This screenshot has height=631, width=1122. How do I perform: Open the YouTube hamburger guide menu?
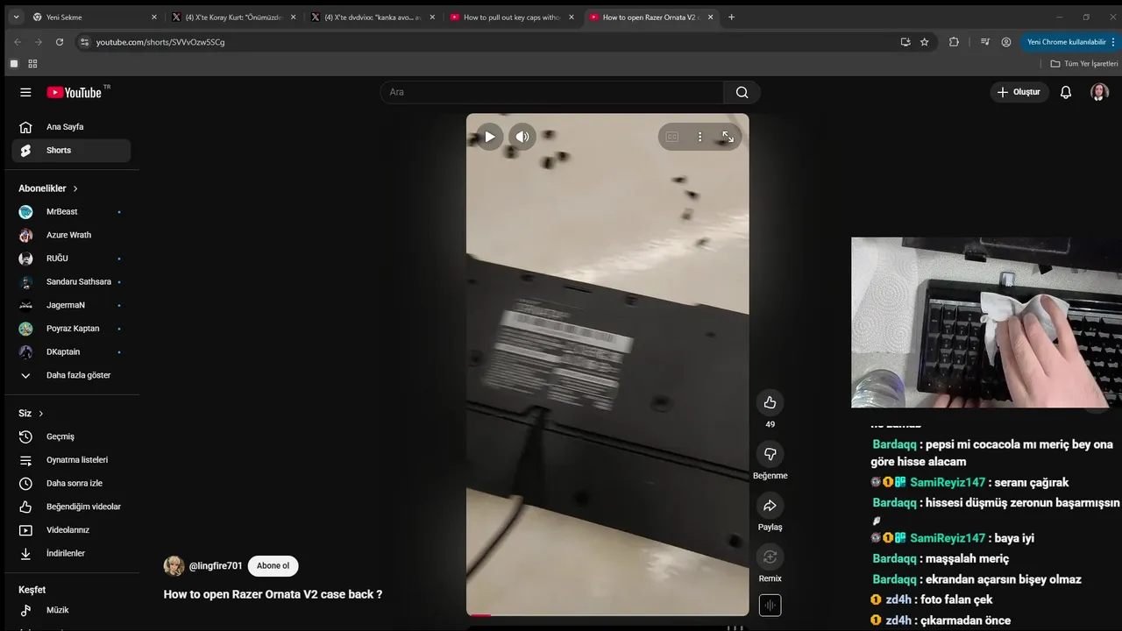25,92
